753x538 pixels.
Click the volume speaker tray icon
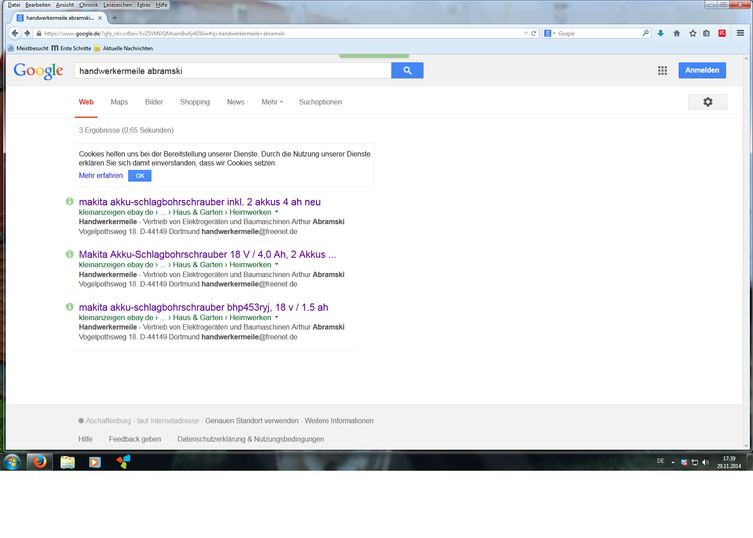(x=705, y=462)
